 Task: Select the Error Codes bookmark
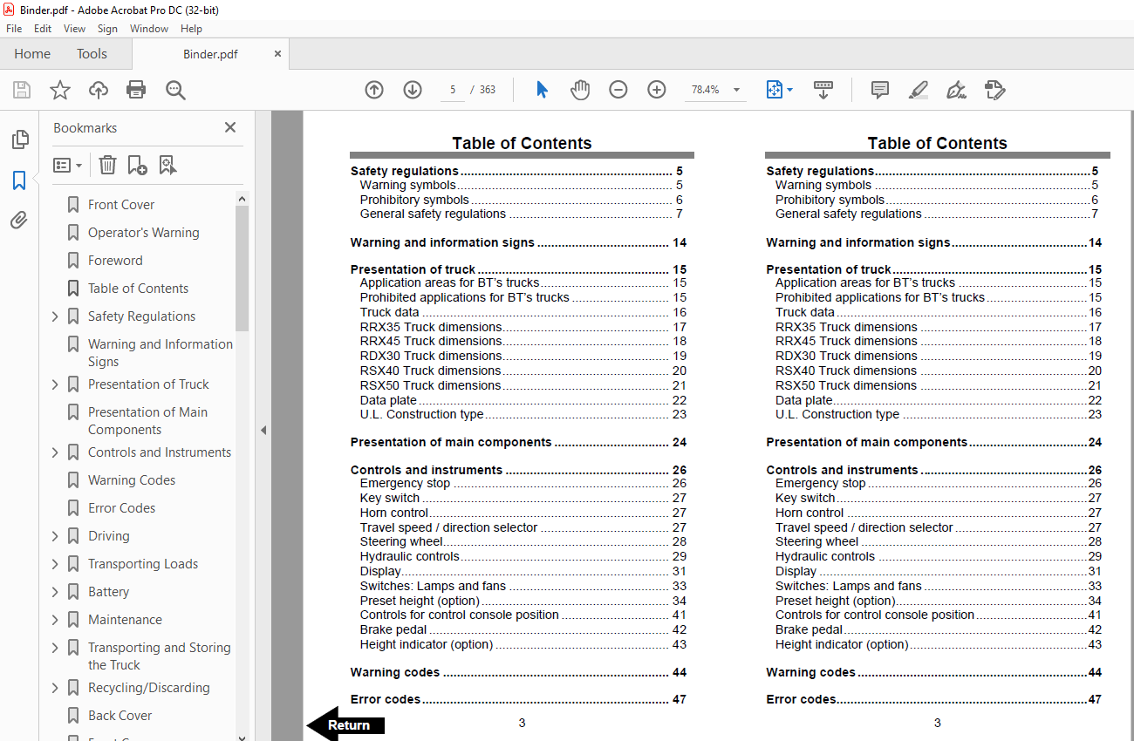121,508
